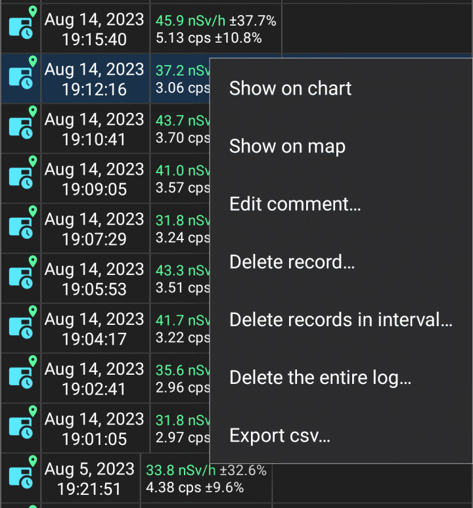This screenshot has width=473, height=508.
Task: Select the Aug 14, 2023 19:01:05 timestamp
Action: point(95,429)
